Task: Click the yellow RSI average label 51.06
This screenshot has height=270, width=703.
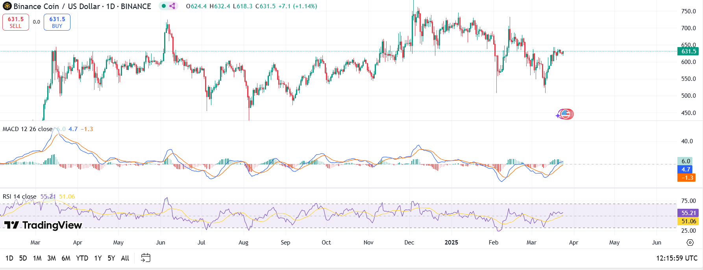Action: click(688, 221)
